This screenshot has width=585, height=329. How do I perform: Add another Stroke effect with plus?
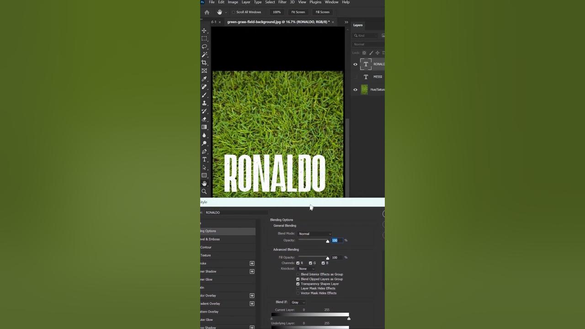coord(252,264)
